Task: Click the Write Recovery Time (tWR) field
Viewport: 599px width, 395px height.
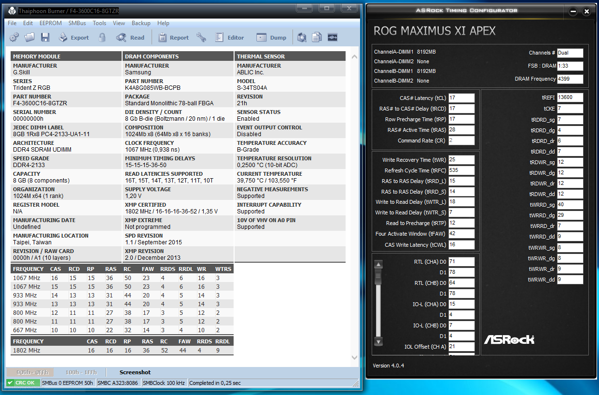Action: pos(461,160)
